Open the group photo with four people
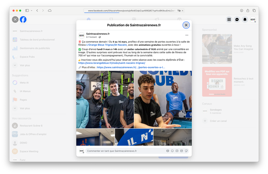Screen dimensions: 268x174 (x=105, y=100)
